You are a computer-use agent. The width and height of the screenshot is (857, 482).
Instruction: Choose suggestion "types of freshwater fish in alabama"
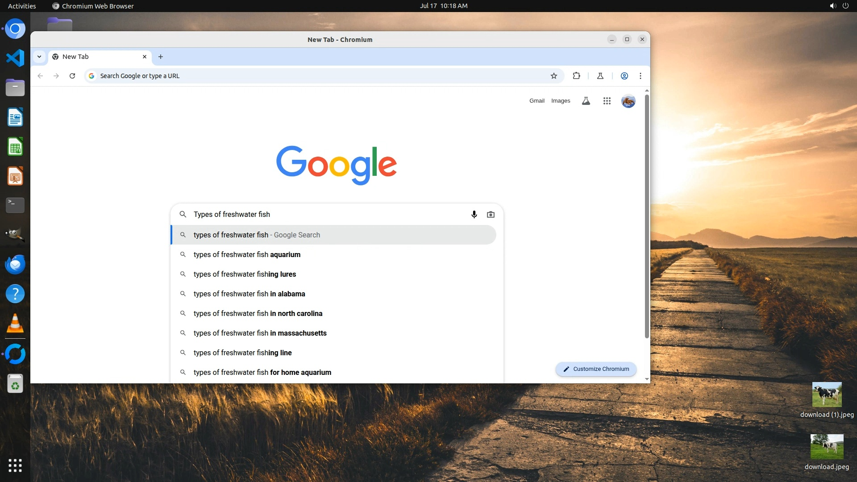[249, 294]
